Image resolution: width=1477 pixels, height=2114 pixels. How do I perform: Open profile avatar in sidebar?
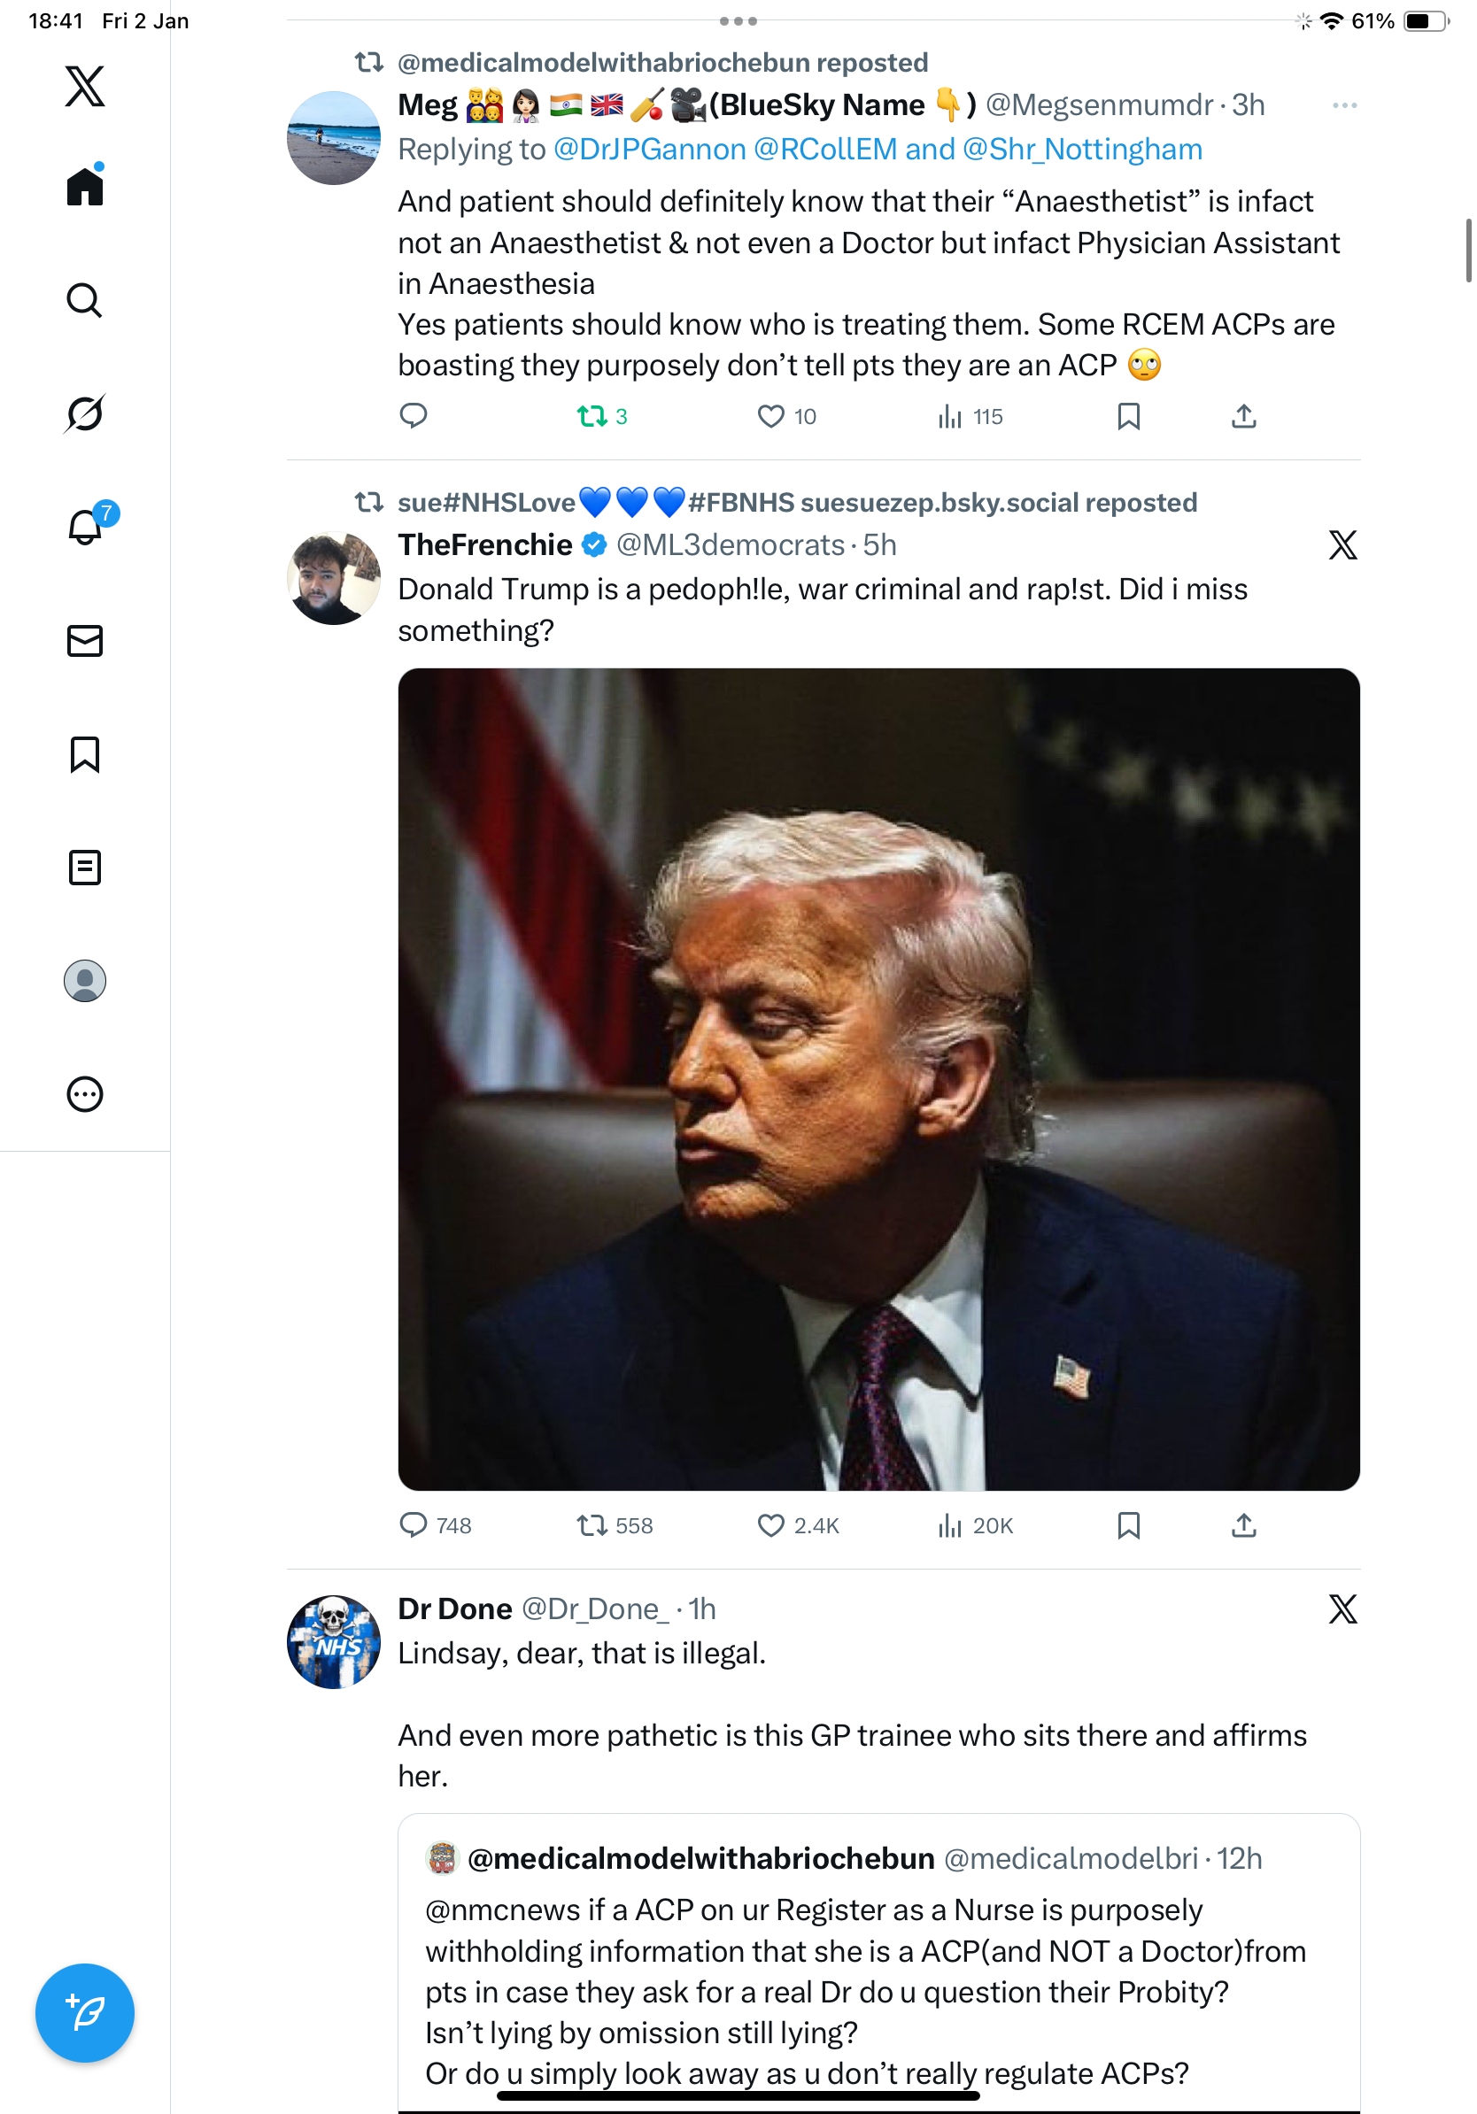(x=85, y=981)
